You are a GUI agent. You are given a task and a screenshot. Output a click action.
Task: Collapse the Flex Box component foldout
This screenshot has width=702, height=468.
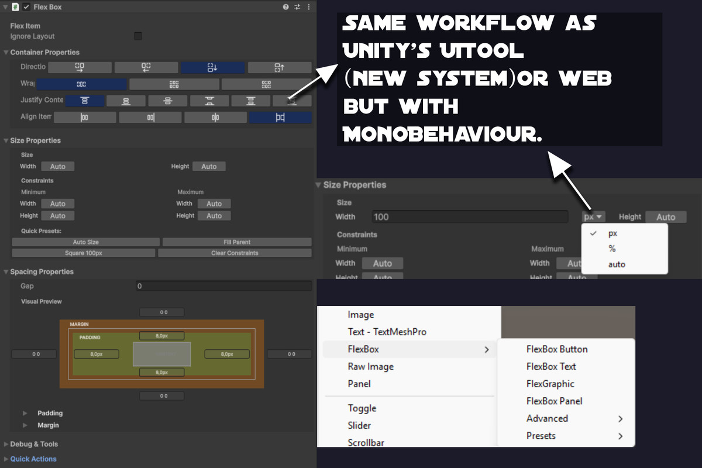[5, 7]
